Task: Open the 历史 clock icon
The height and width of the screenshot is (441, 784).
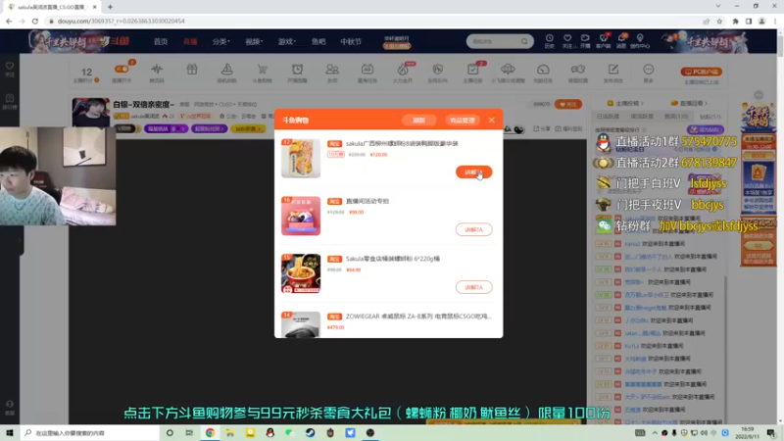Action: click(549, 41)
